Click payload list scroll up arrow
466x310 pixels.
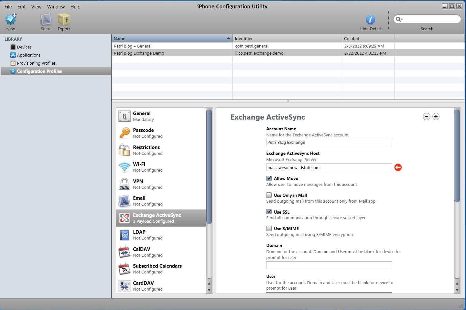click(209, 283)
